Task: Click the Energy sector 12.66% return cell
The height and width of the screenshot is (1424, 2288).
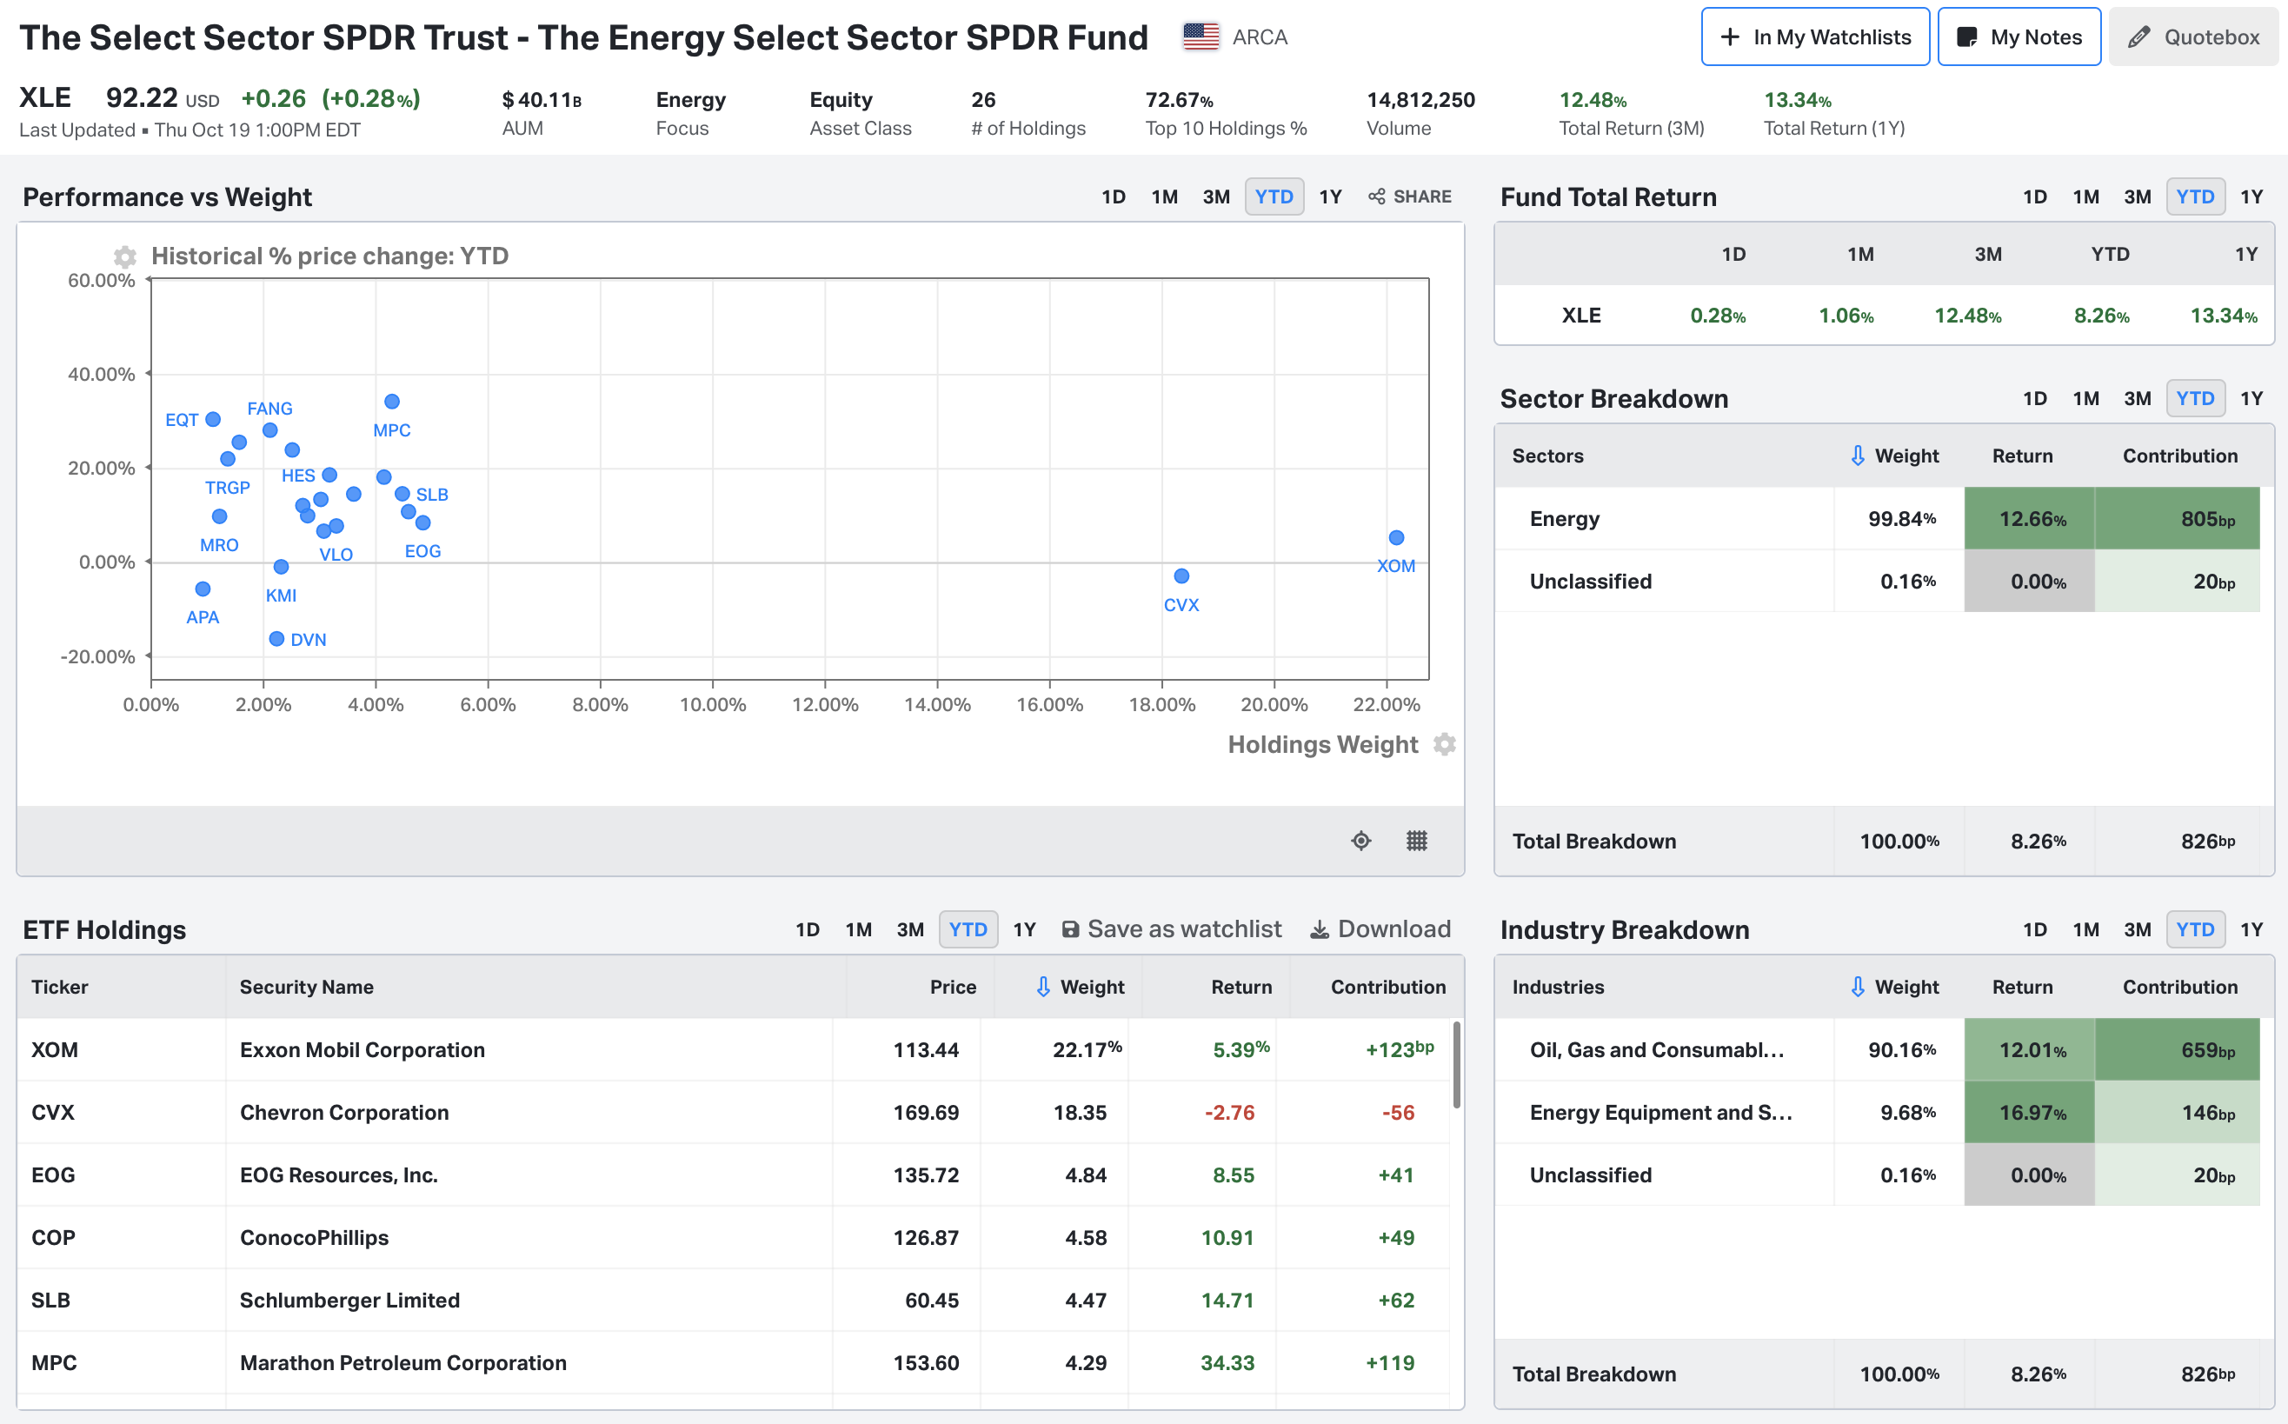Action: coord(2029,519)
